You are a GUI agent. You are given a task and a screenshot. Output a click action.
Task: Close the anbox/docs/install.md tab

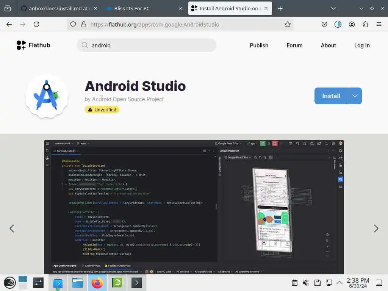95,8
